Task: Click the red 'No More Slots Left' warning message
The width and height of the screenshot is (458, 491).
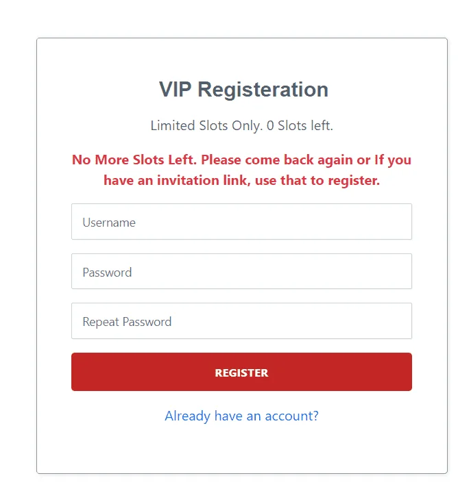Action: 241,170
